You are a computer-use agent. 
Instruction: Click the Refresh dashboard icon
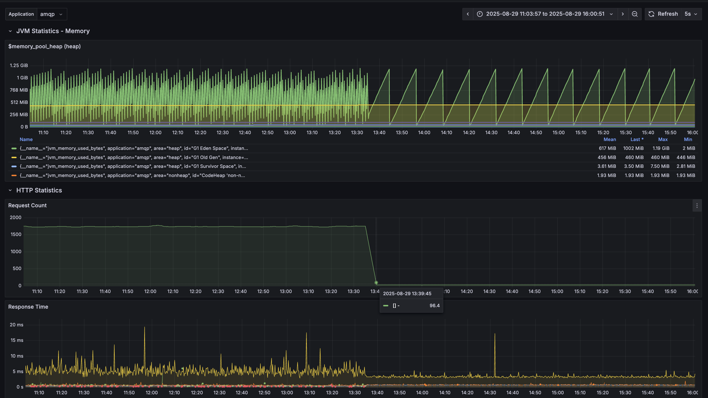pos(651,14)
